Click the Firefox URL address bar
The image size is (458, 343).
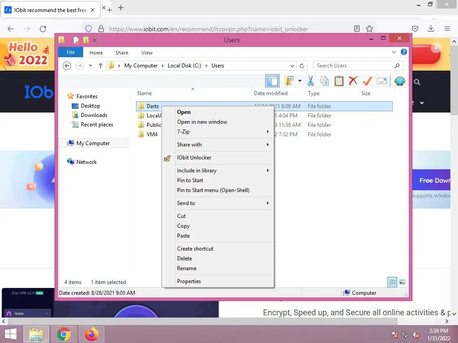[x=208, y=29]
